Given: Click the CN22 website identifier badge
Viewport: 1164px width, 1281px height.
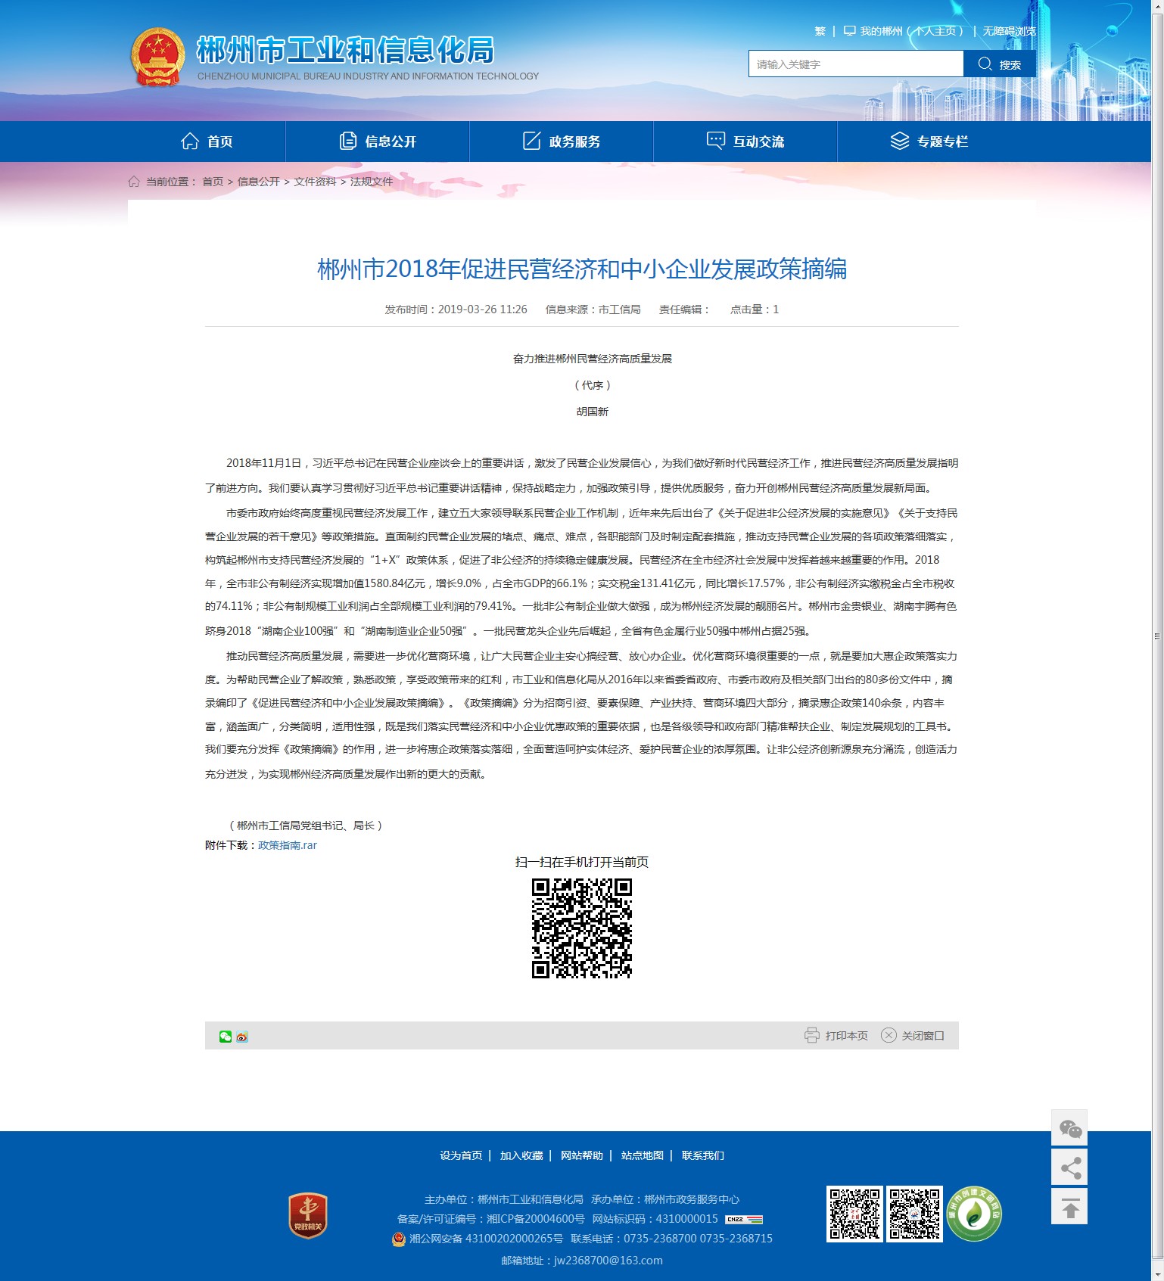Looking at the screenshot, I should click(744, 1220).
